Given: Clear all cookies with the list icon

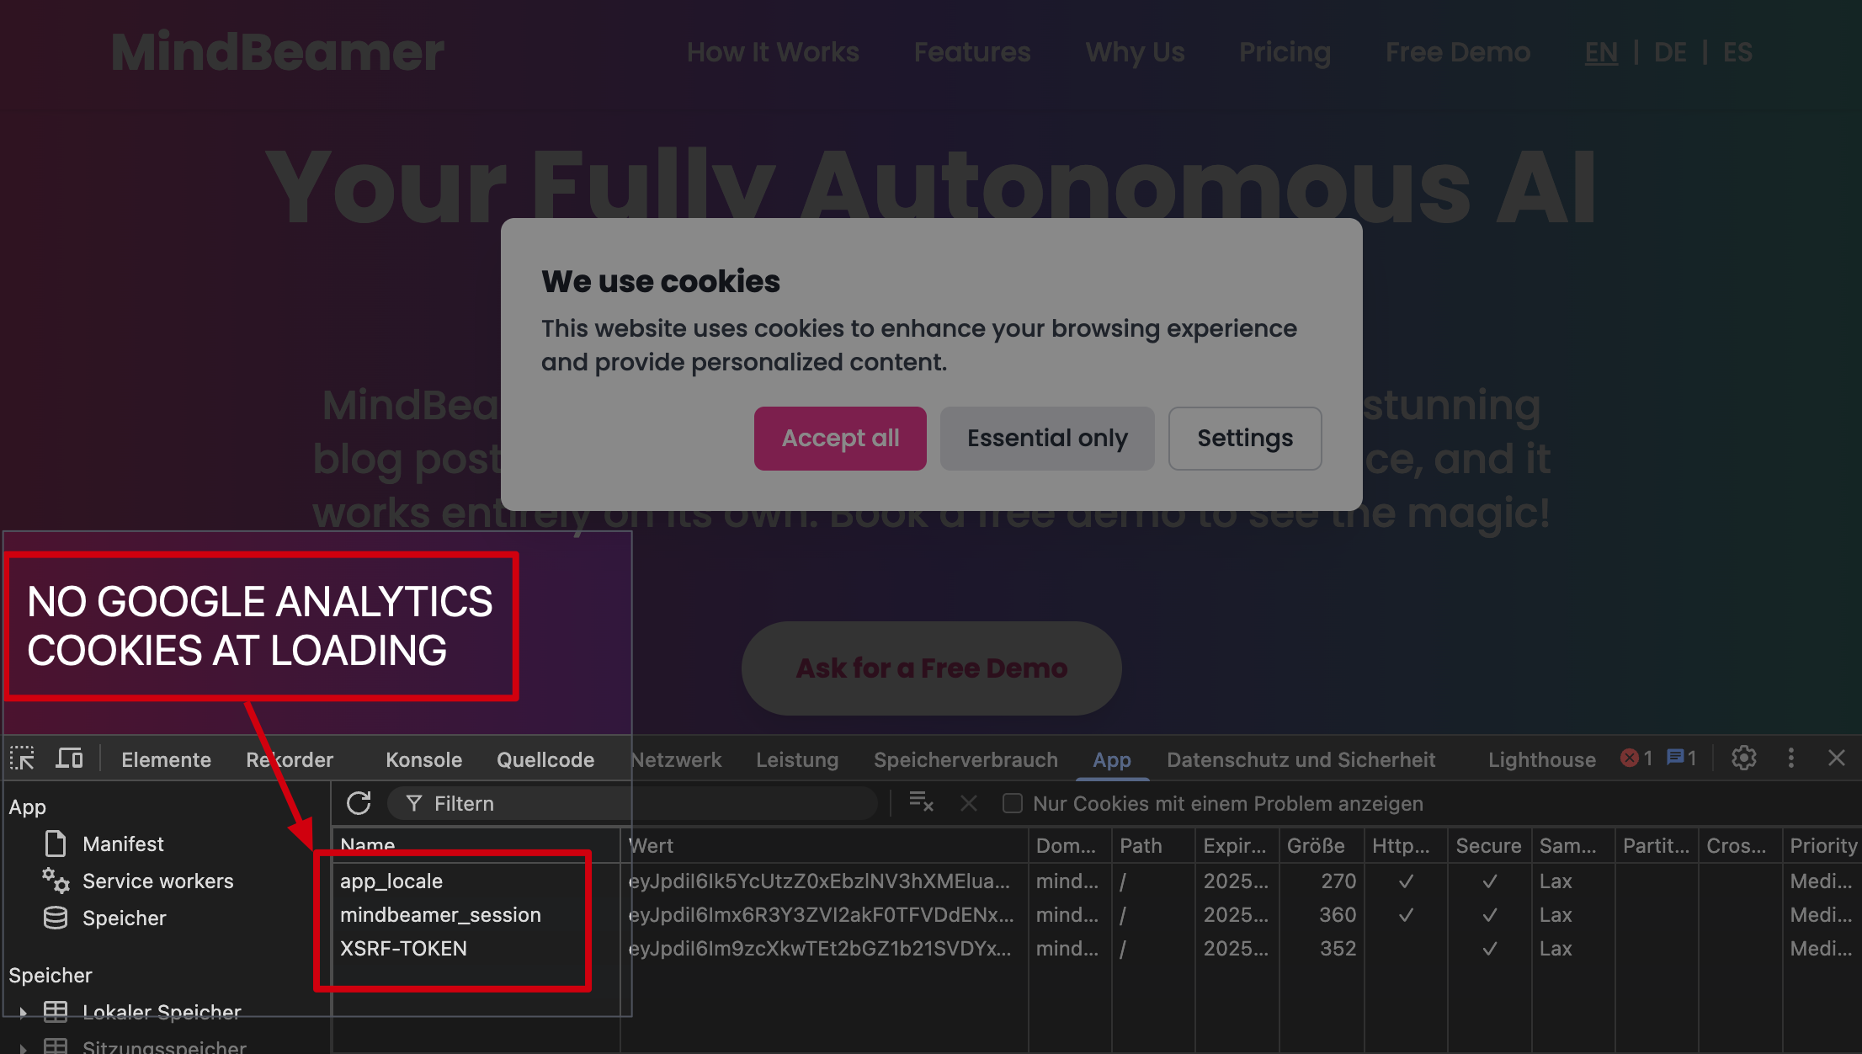Looking at the screenshot, I should [x=921, y=803].
